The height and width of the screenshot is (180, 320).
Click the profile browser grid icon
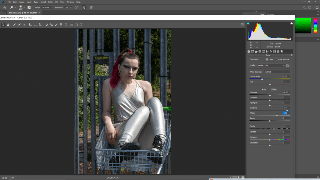pyautogui.click(x=288, y=65)
